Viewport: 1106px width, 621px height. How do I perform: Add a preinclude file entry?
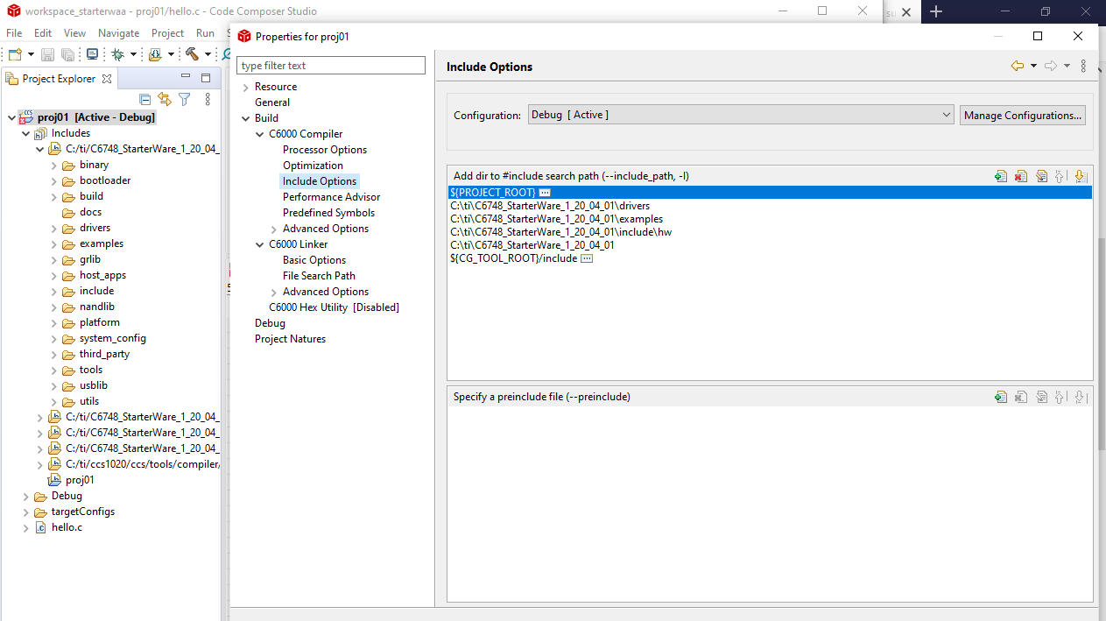tap(1001, 397)
